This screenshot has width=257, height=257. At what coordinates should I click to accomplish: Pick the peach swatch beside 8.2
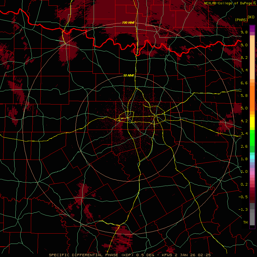click(252, 59)
